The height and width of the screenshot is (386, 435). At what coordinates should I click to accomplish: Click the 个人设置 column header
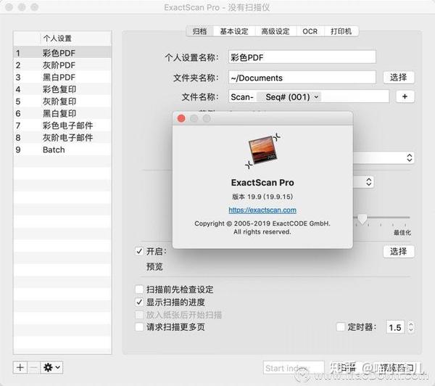tap(75, 38)
